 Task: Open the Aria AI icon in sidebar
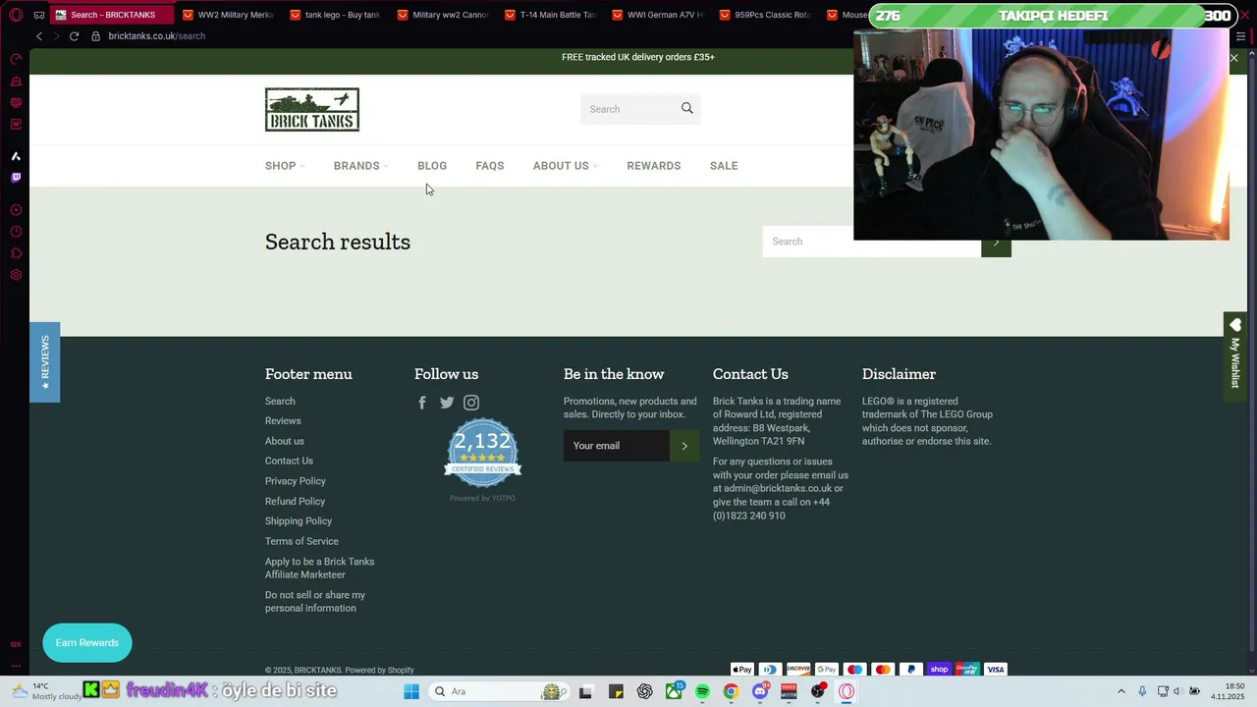tap(16, 156)
